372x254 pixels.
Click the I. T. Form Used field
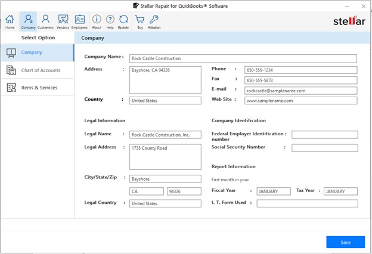point(307,203)
